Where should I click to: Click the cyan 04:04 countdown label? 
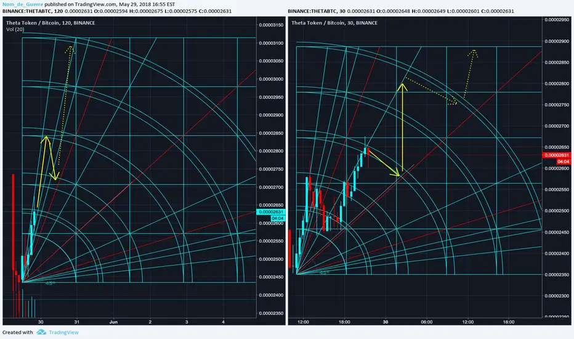click(277, 218)
